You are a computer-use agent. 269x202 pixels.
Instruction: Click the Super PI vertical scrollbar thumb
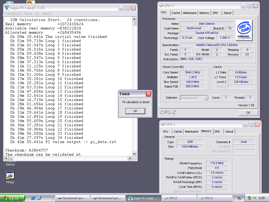click(134, 23)
